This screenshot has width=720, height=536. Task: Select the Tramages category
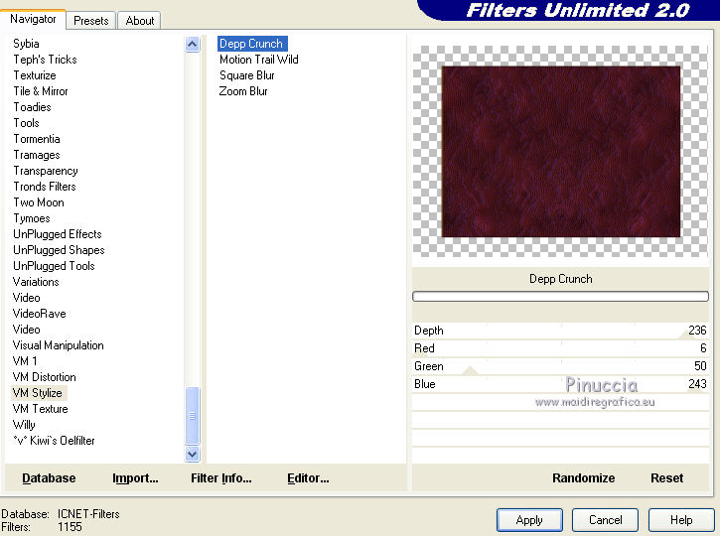coord(37,155)
